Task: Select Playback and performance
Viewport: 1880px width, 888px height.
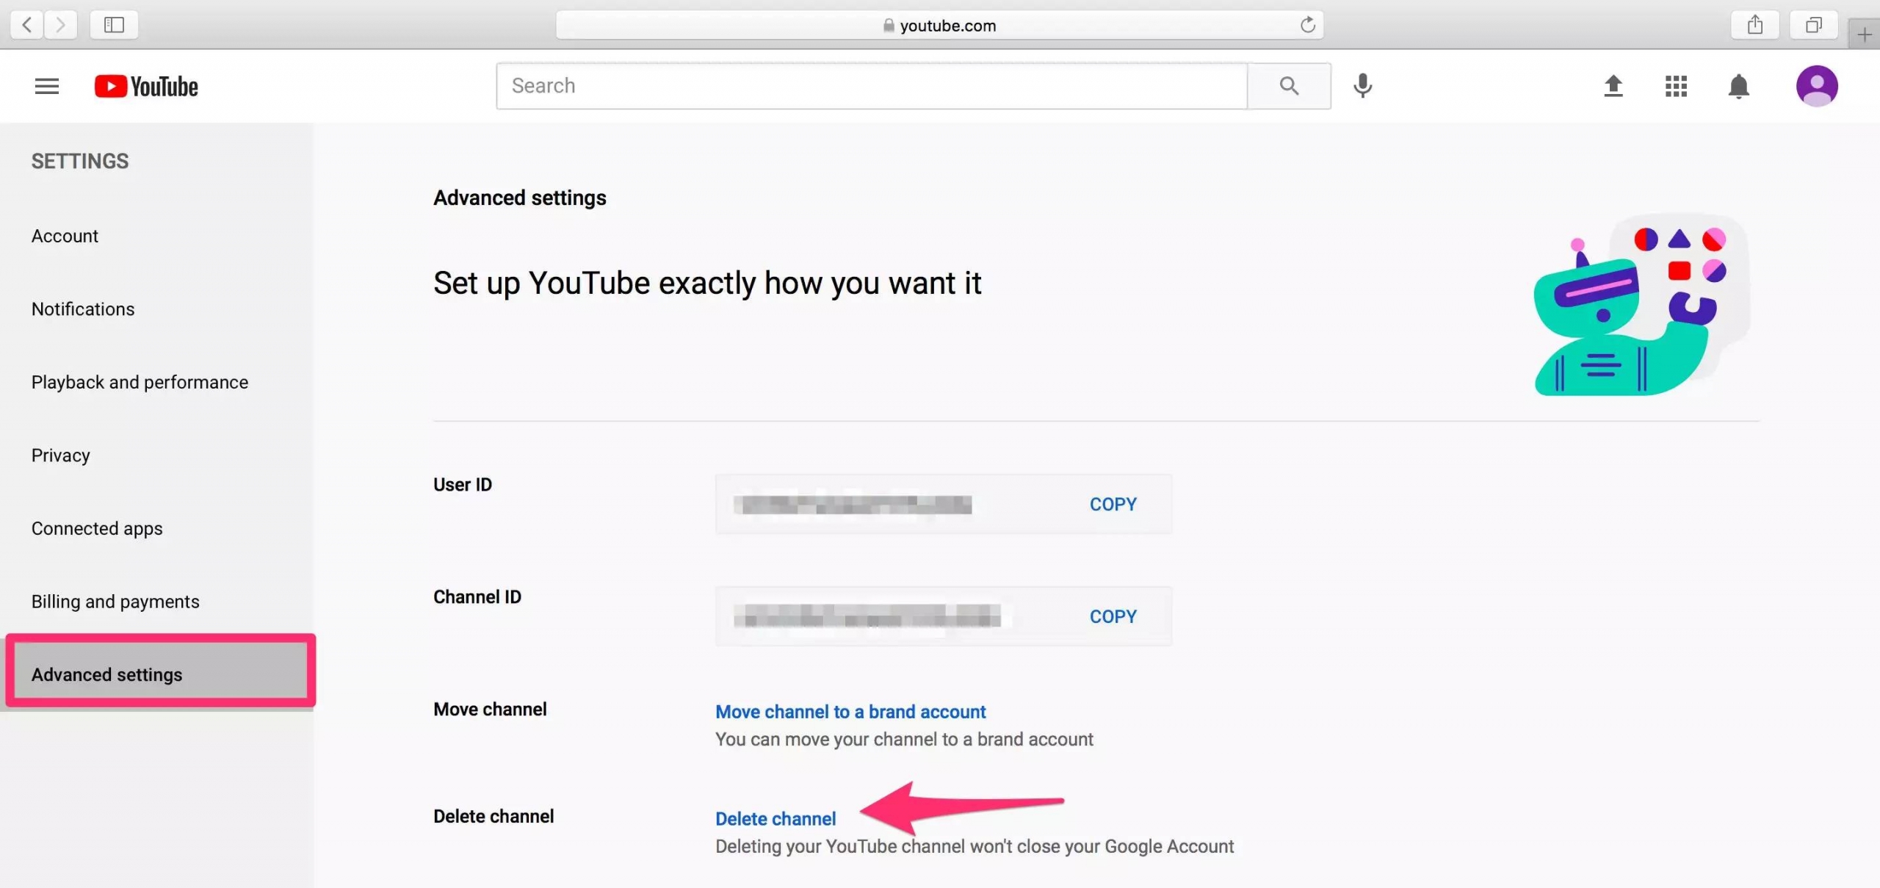Action: (x=140, y=382)
